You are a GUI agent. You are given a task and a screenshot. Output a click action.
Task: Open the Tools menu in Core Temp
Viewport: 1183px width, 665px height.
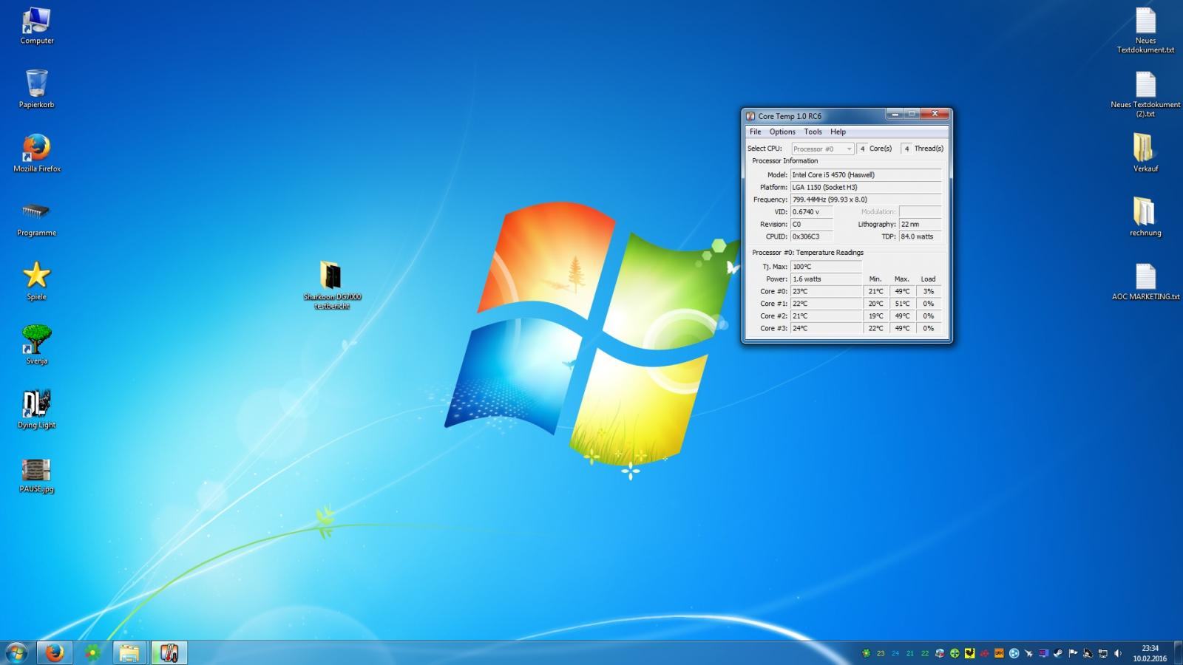point(813,132)
